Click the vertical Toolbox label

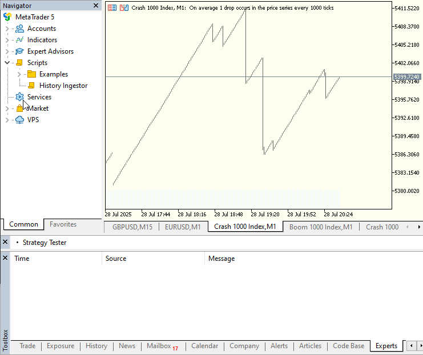[x=5, y=340]
